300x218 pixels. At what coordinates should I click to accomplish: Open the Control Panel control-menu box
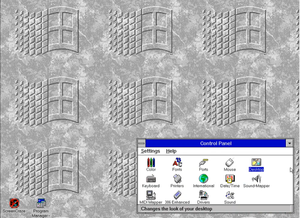[x=141, y=143]
